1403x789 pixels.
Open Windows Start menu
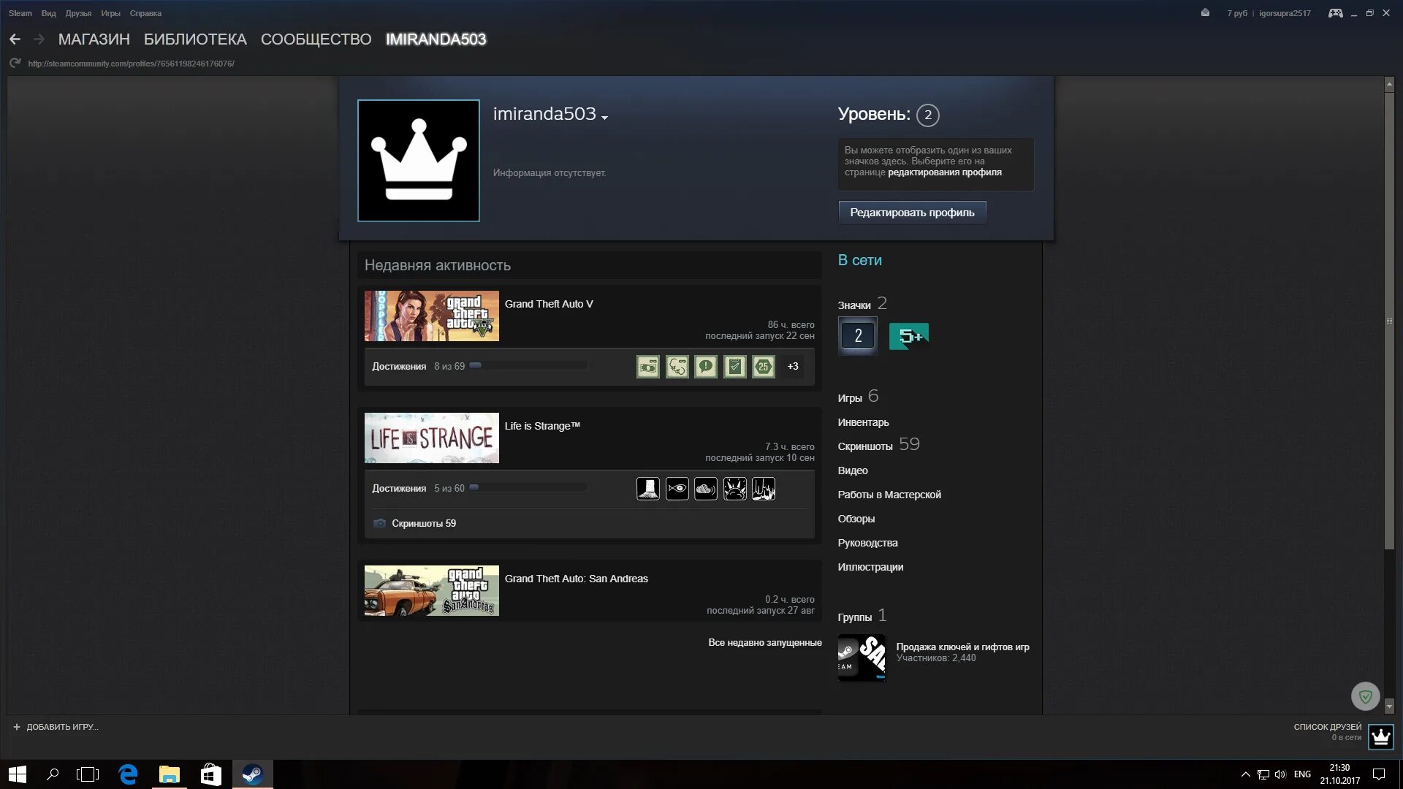coord(18,774)
